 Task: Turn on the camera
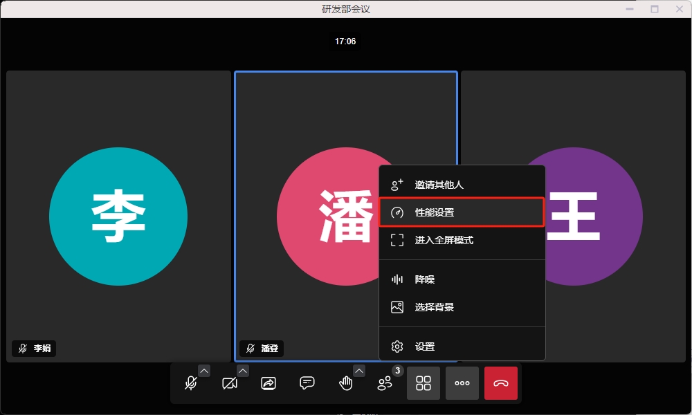pos(230,383)
